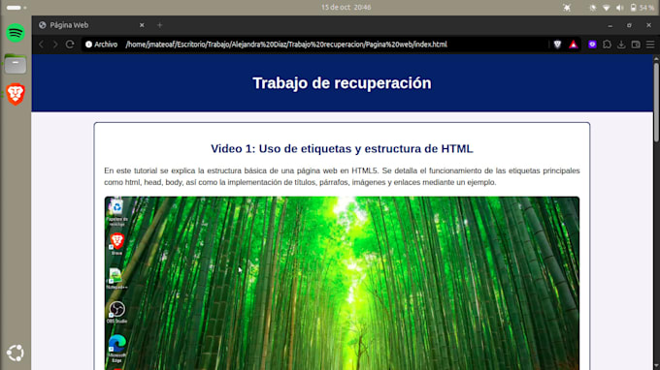660x370 pixels.
Task: Open the Brave Shields lion icon
Action: (x=557, y=45)
